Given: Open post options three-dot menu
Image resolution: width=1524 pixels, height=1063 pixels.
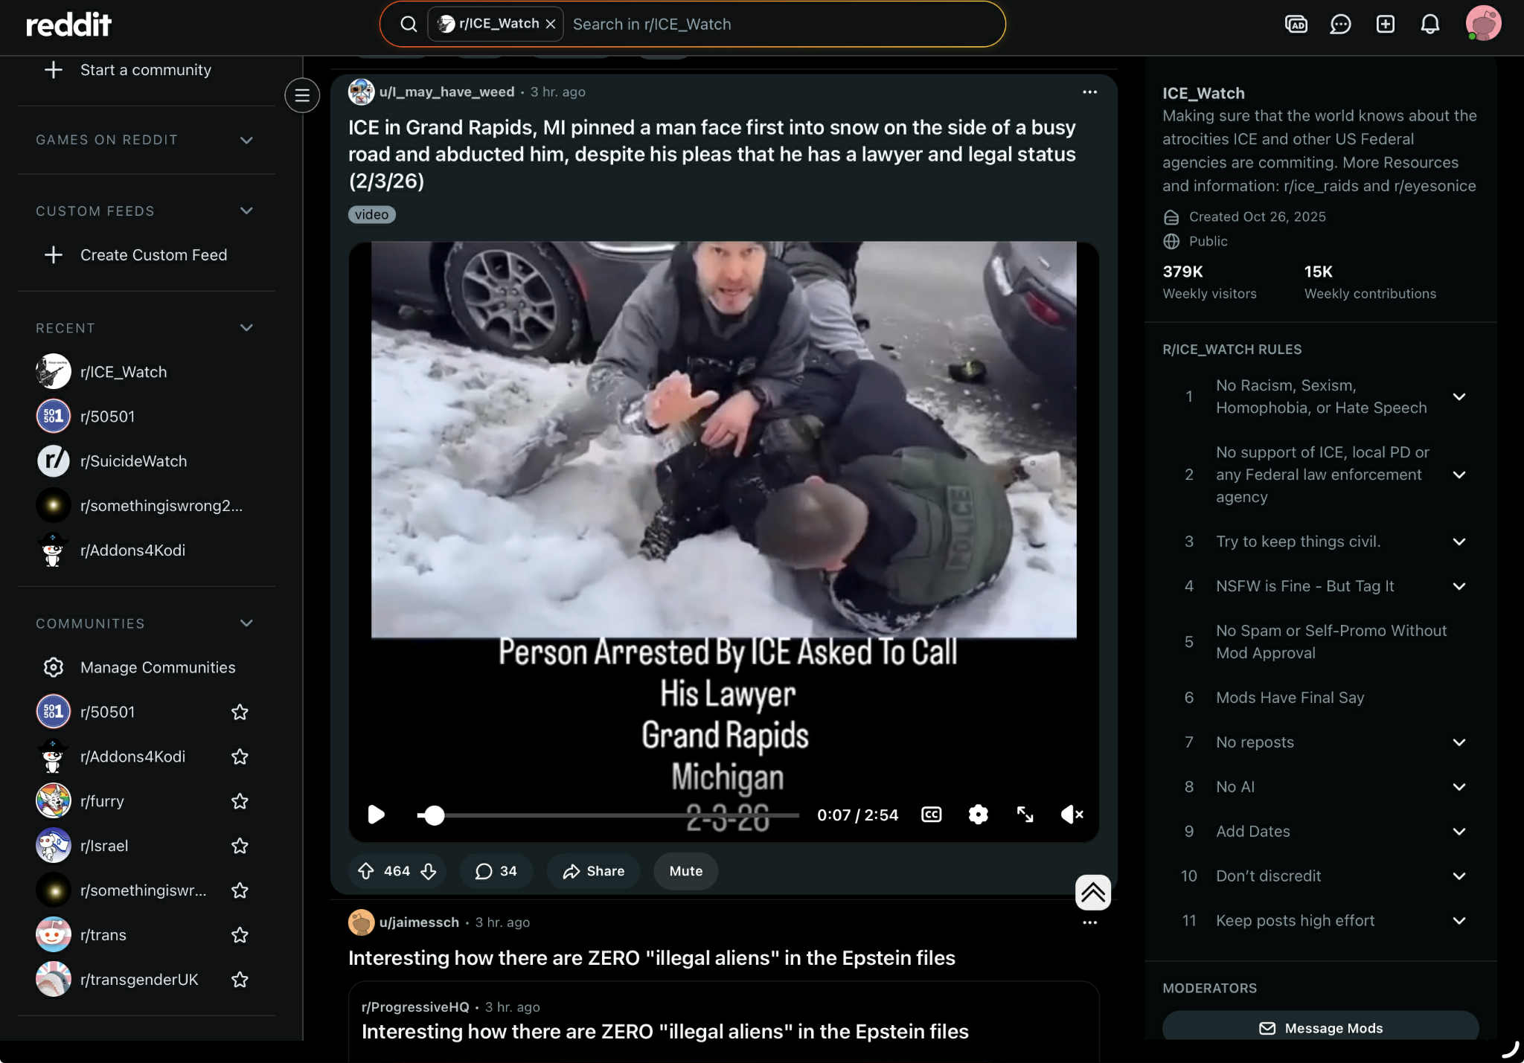Looking at the screenshot, I should point(1089,92).
